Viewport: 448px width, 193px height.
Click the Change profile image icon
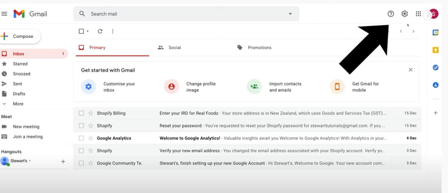click(x=171, y=87)
